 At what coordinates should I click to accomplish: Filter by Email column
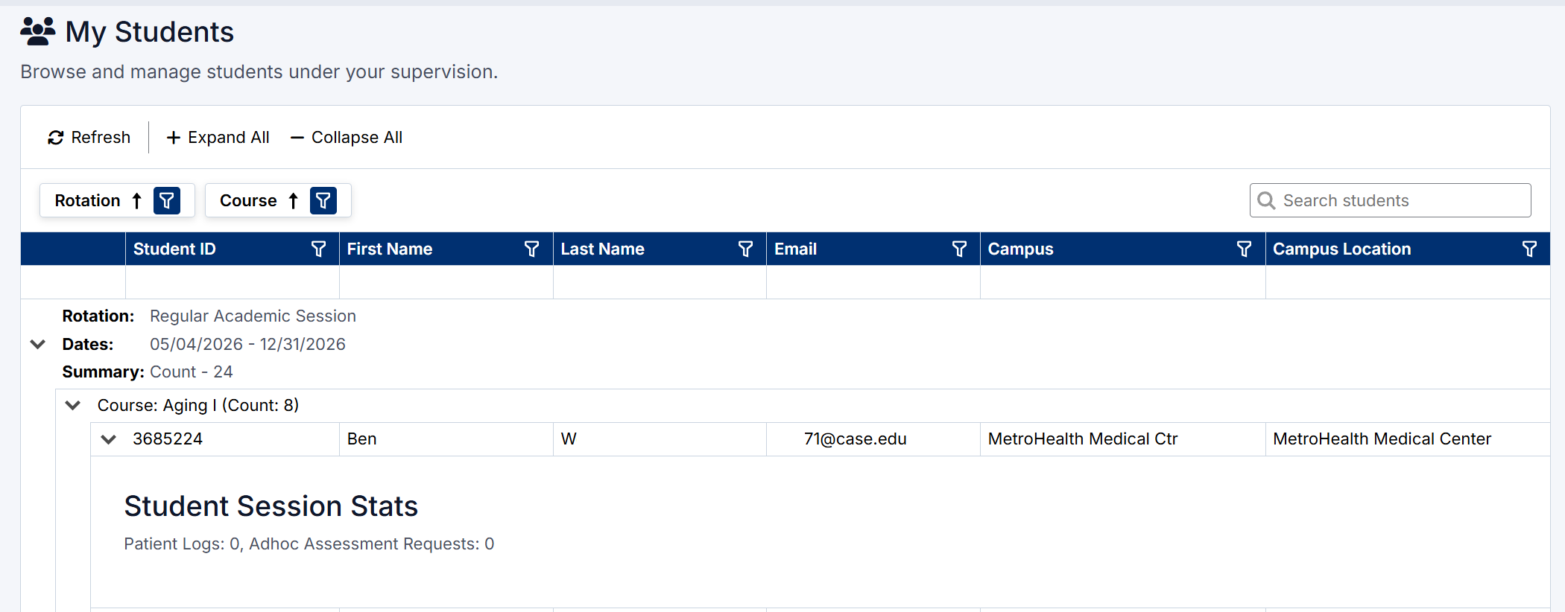point(959,249)
